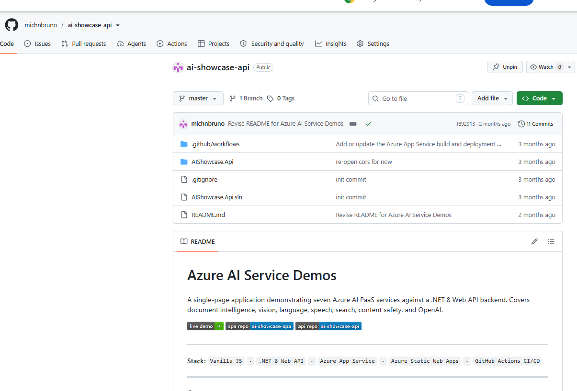Viewport: 577px width, 391px height.
Task: Click the file icon for .gitignore
Action: [184, 179]
